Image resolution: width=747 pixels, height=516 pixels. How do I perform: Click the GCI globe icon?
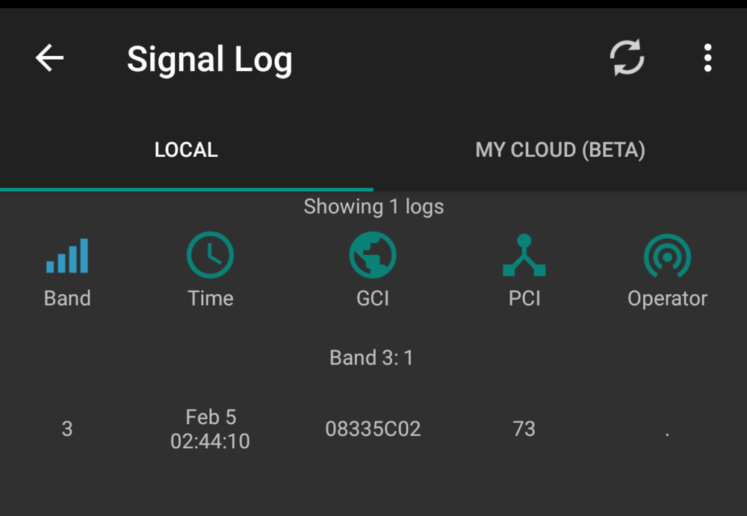click(x=373, y=254)
